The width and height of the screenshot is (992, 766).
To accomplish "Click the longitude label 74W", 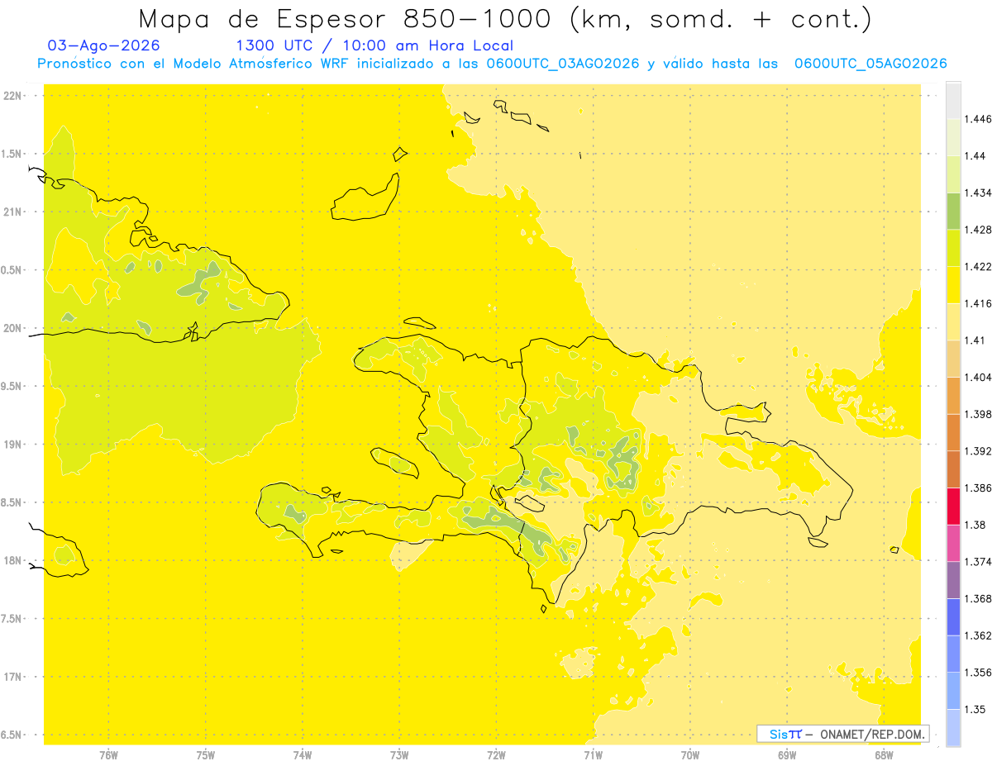I will click(x=303, y=755).
